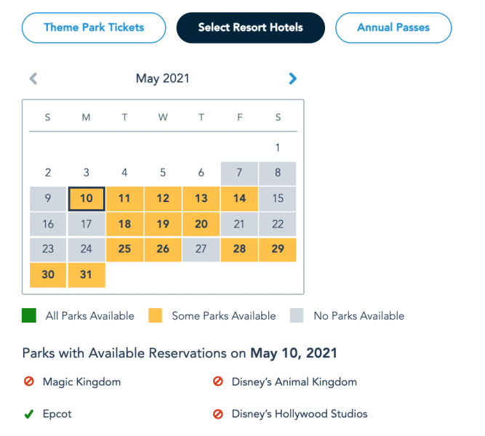Screen dimensions: 485x436
Task: Go to previous month with left arrow
Action: [33, 78]
